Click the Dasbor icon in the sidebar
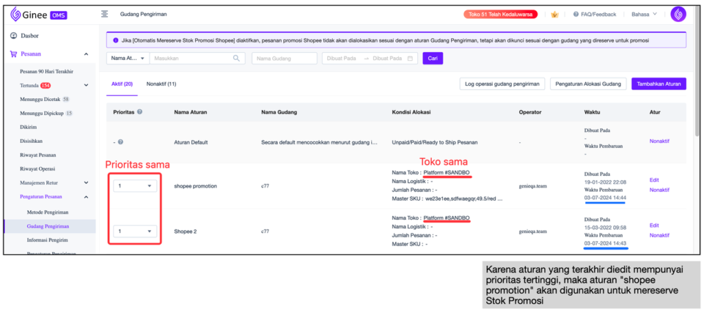Viewport: 704px width, 312px height. tap(14, 36)
